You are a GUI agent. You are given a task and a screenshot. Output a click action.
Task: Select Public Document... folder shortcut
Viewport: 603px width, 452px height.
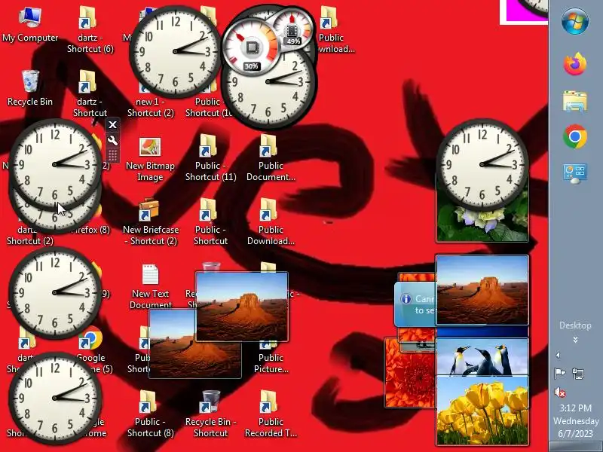[x=271, y=158]
